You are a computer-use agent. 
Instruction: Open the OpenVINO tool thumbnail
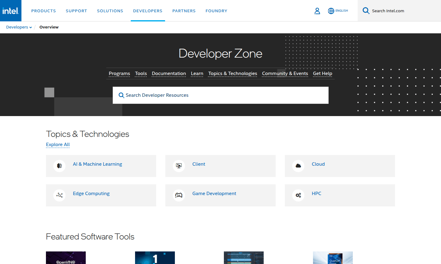click(66, 258)
